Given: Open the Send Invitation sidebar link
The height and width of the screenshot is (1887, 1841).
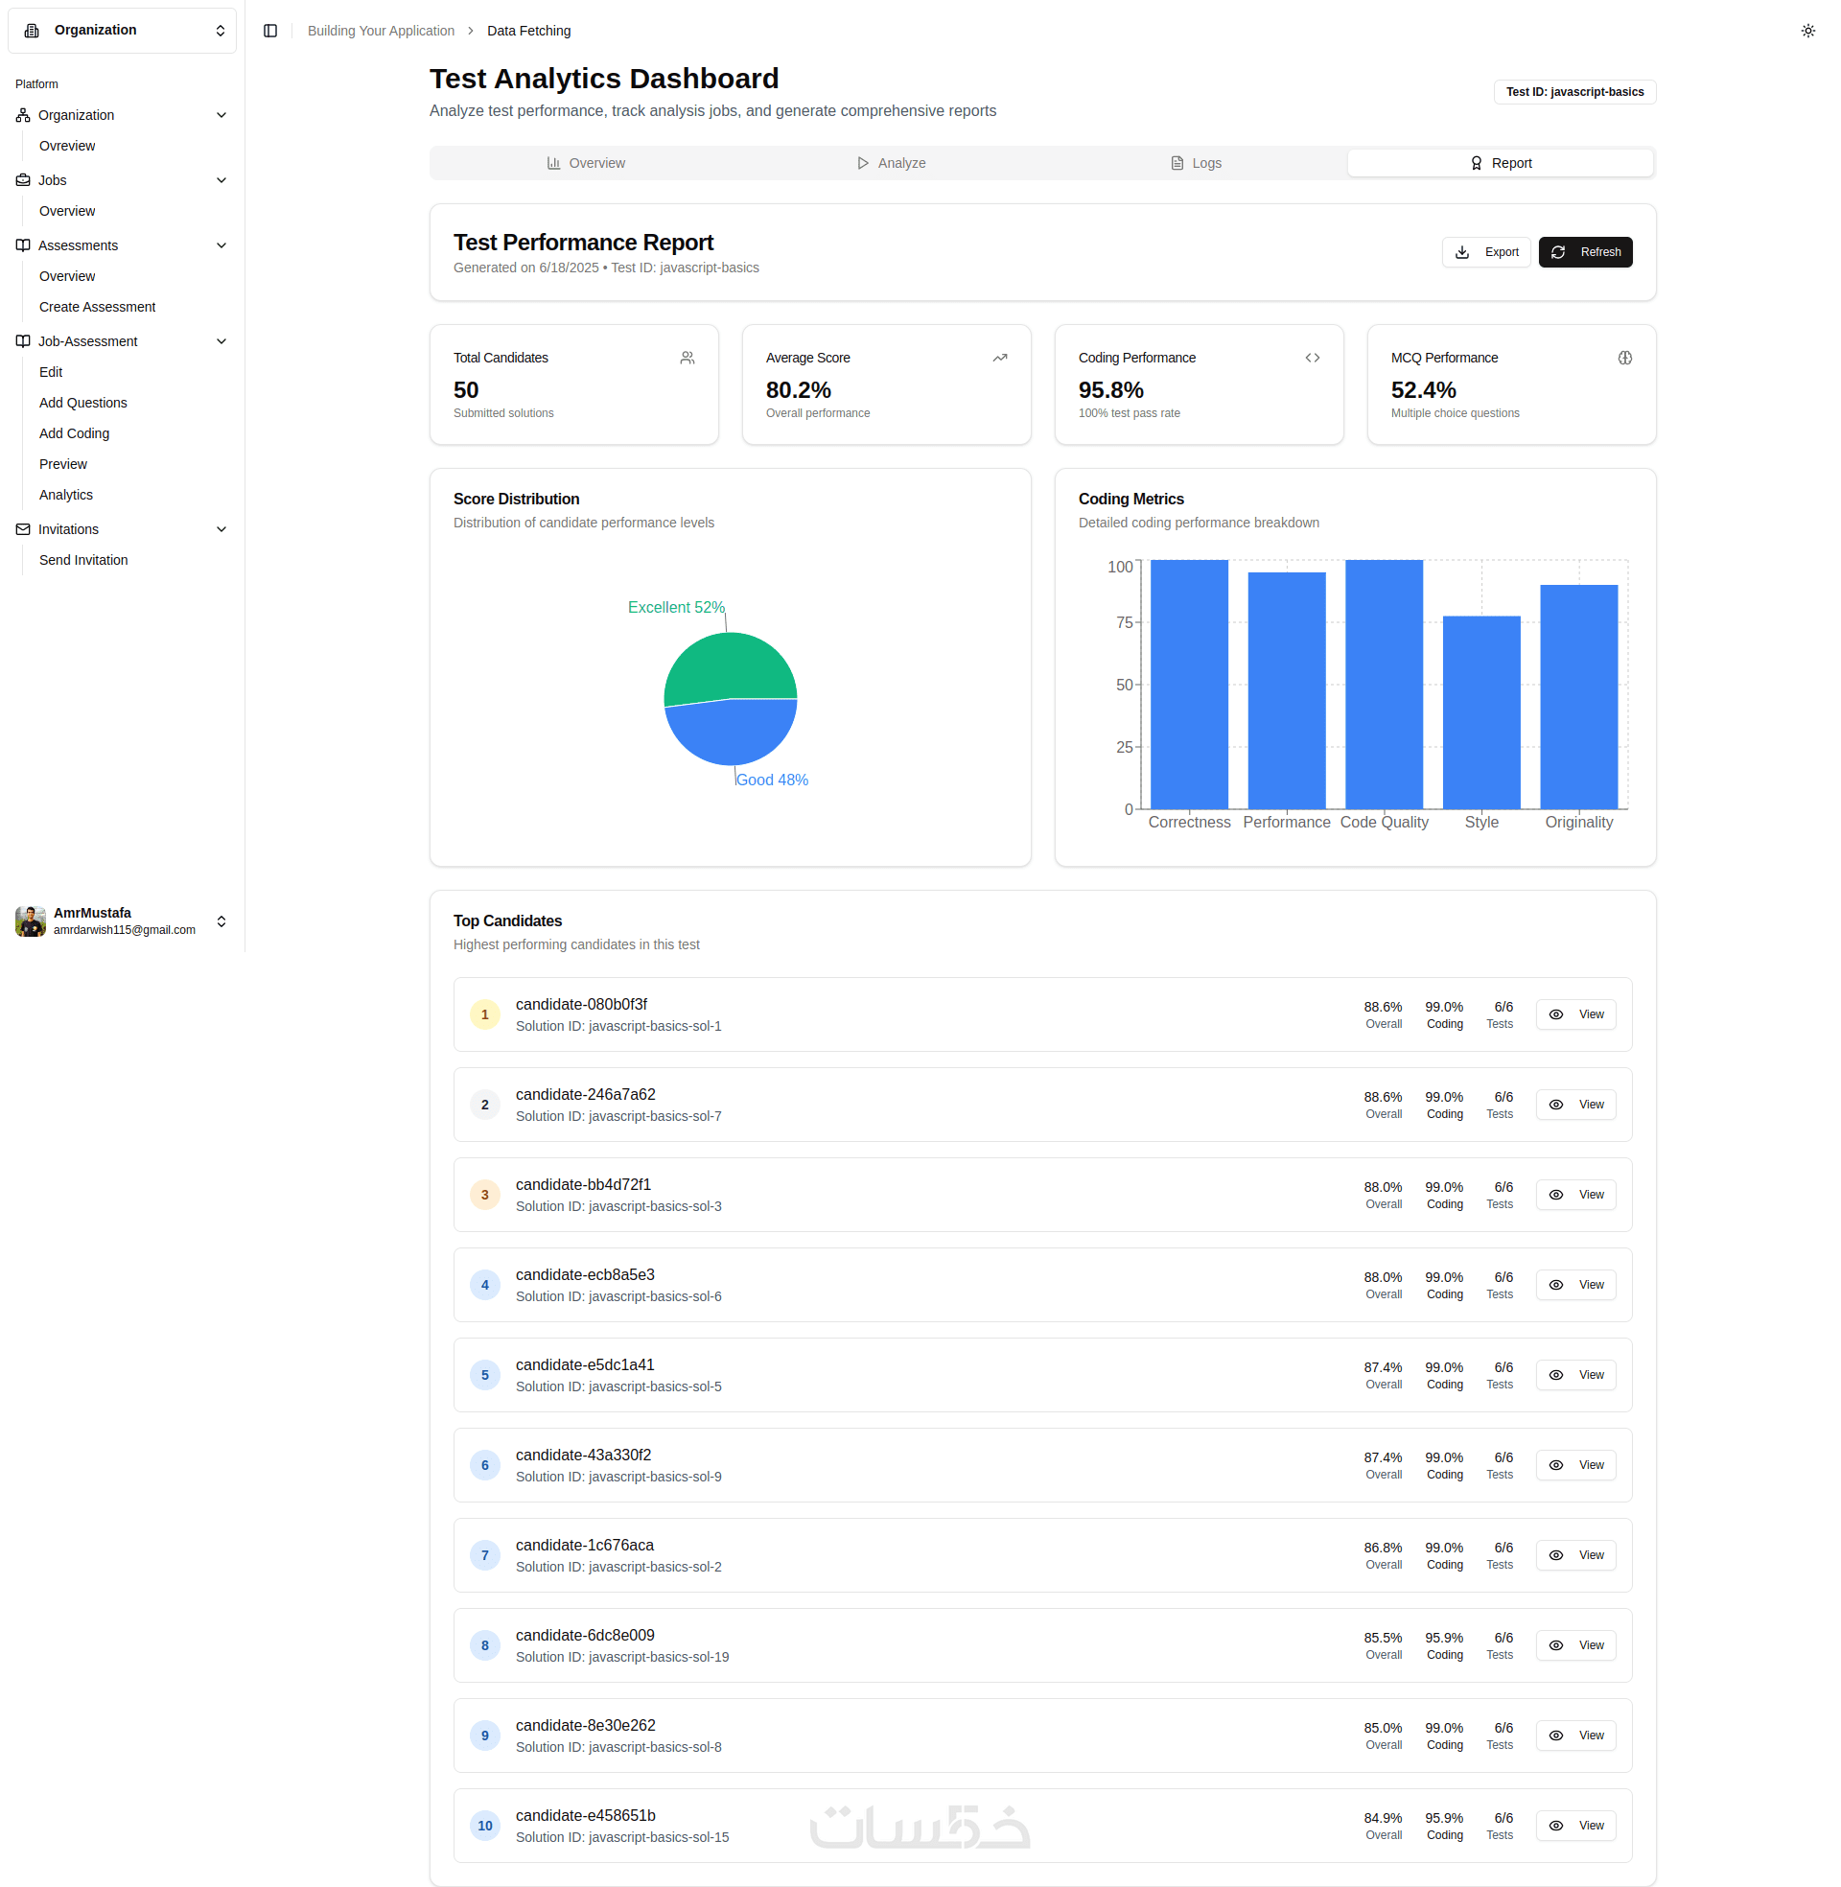Looking at the screenshot, I should pos(83,560).
